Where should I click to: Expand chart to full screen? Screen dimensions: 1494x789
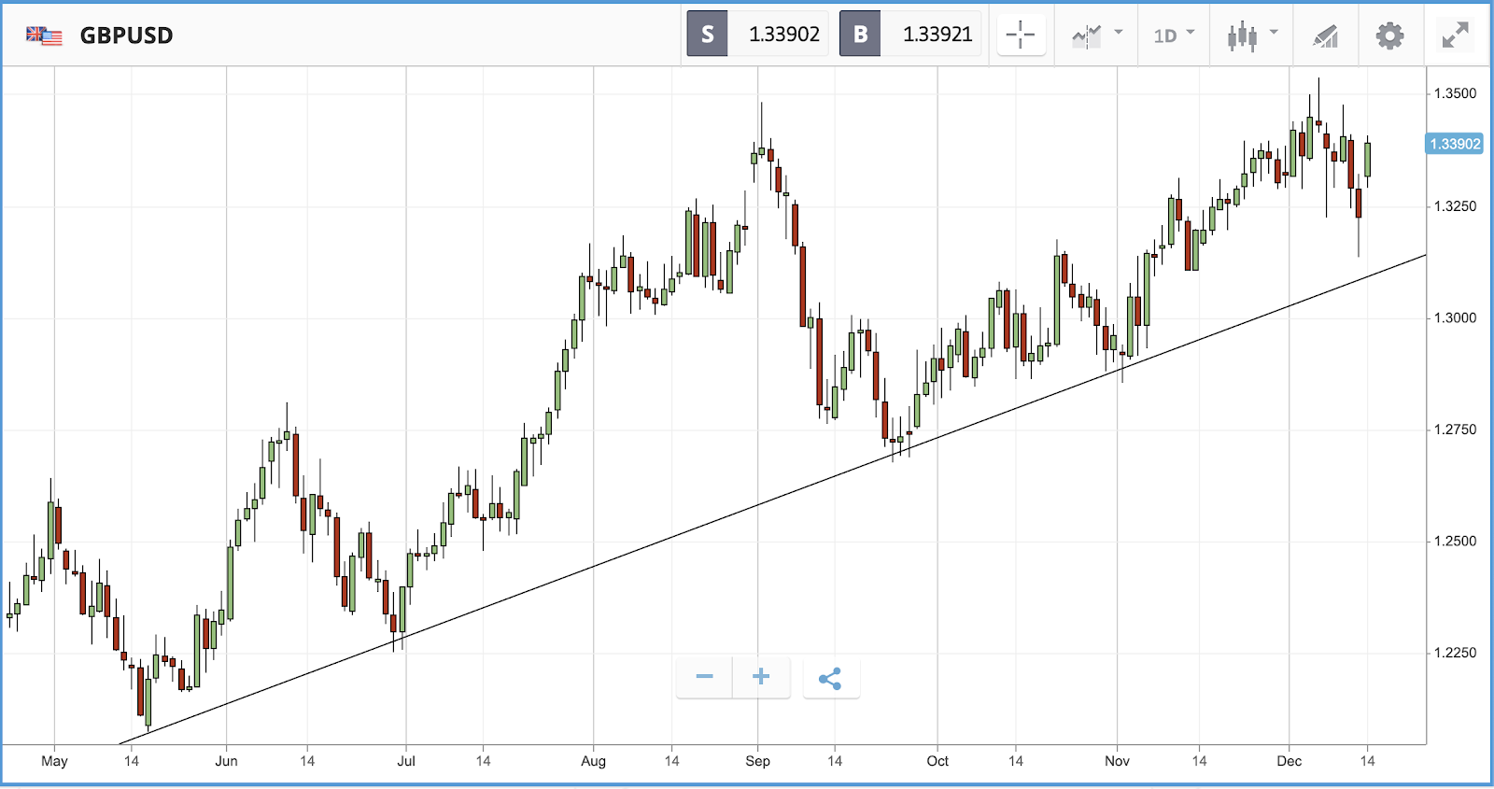1455,35
